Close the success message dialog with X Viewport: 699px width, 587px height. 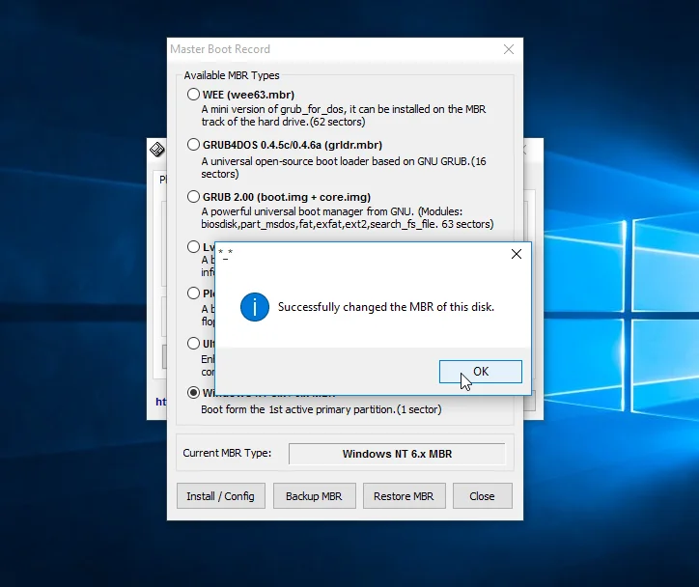pos(517,254)
